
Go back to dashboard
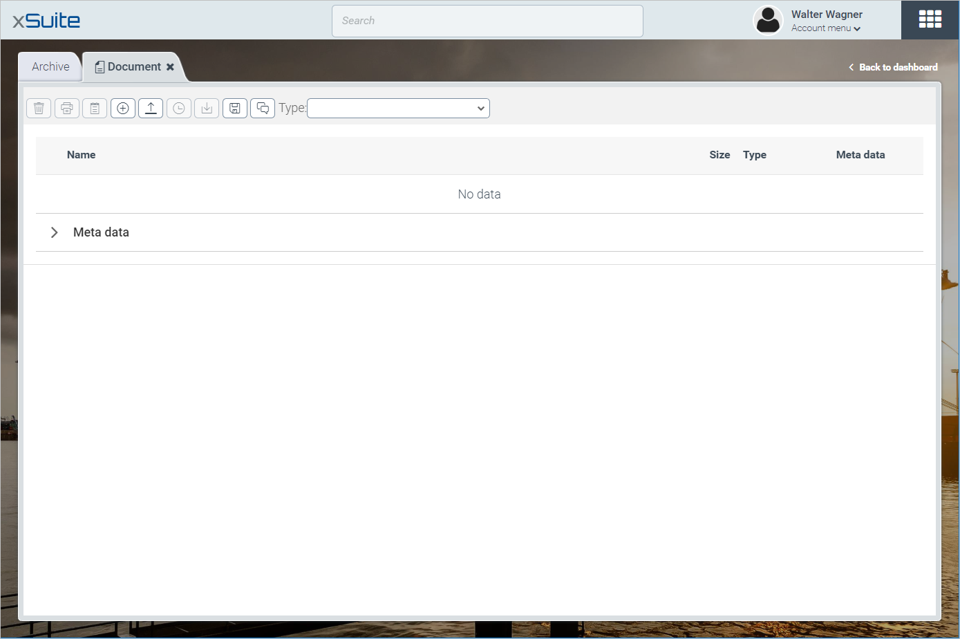893,67
